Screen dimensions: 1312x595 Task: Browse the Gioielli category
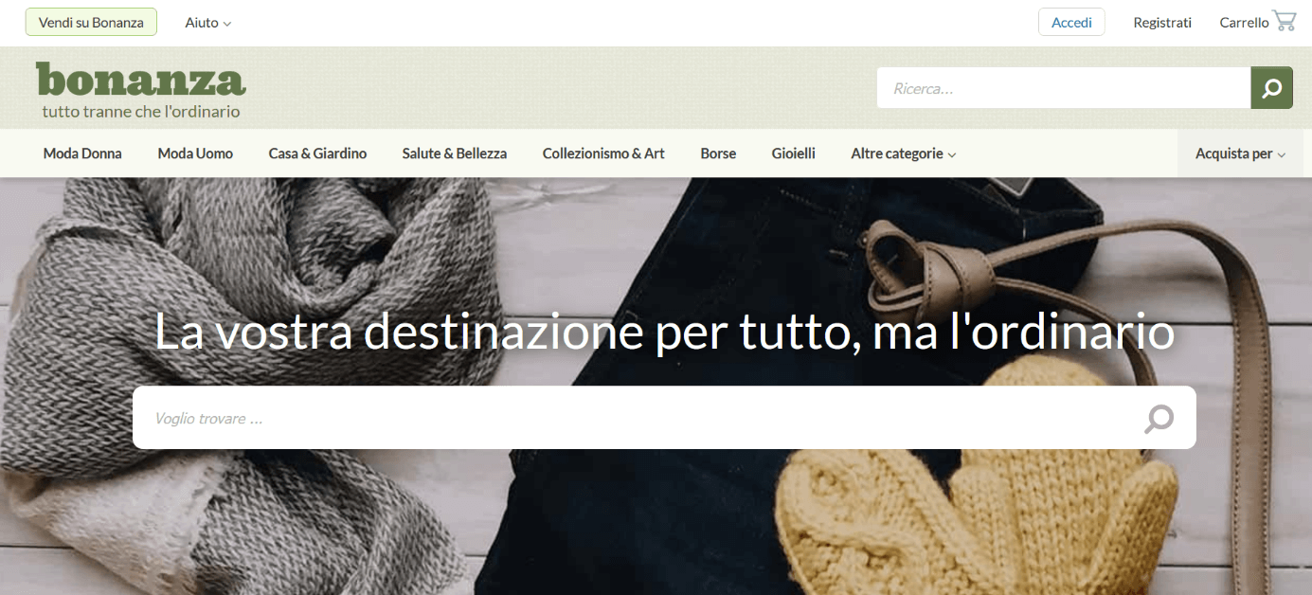pyautogui.click(x=794, y=153)
